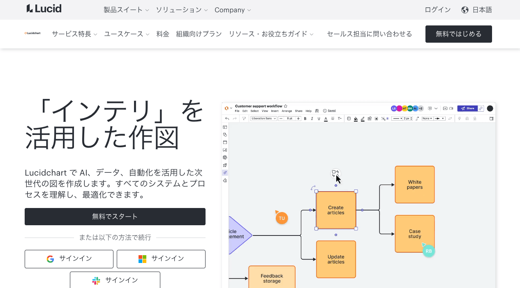Click the binoculars search icon beside Help

tap(317, 111)
